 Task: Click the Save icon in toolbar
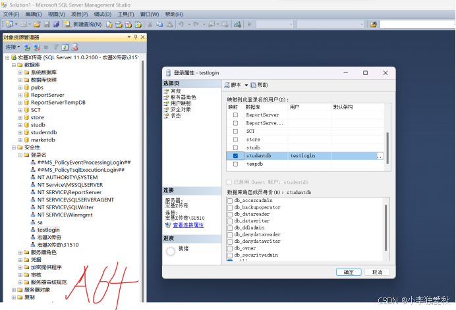pos(47,24)
